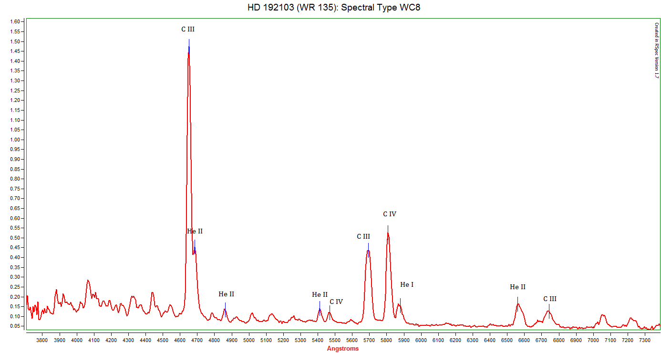Image resolution: width=661 pixels, height=353 pixels.
Task: Click the He II label near 5400 Angstroms
Action: [x=320, y=295]
